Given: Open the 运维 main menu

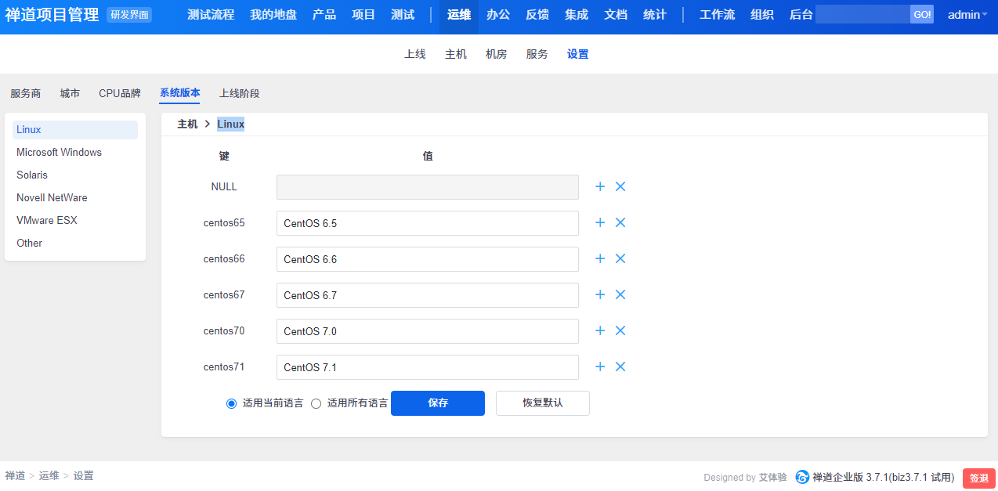Looking at the screenshot, I should (459, 15).
